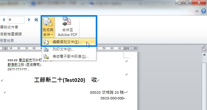Toggle the ruler view button above scrollbar
The image size is (207, 110).
pos(204,49)
